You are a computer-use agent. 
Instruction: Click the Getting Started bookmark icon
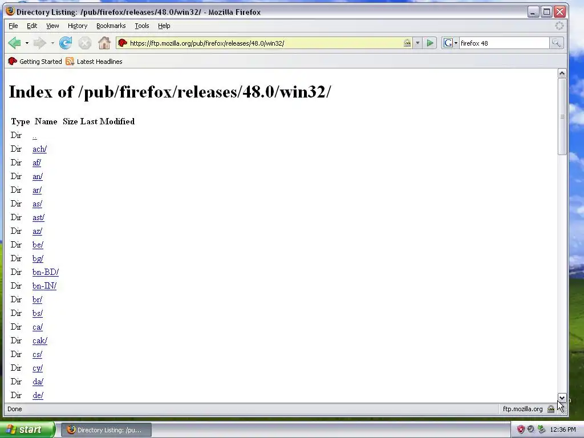click(13, 62)
